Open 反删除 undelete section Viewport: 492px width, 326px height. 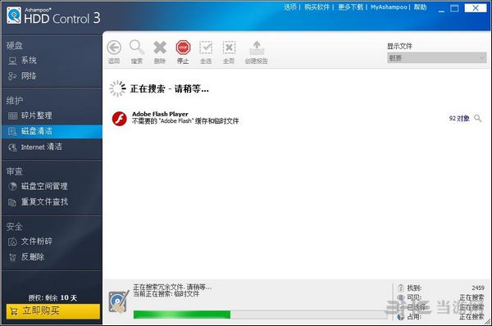pyautogui.click(x=33, y=257)
